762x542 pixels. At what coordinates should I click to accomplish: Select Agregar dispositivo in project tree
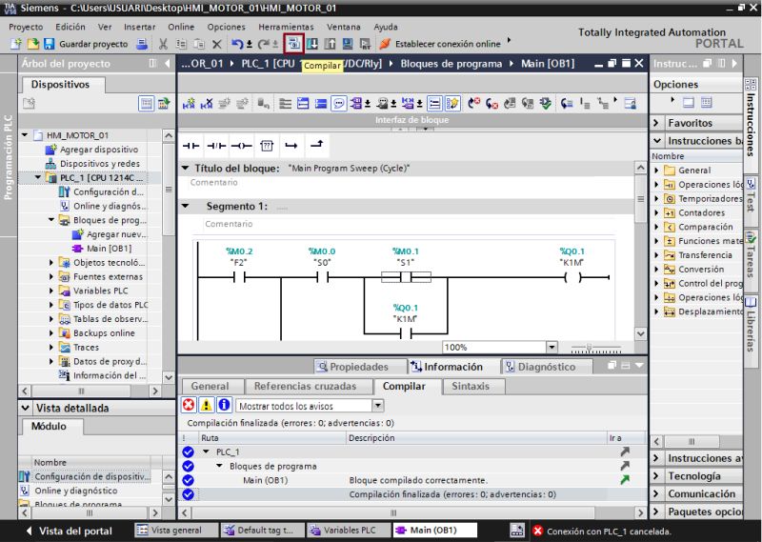coord(99,150)
